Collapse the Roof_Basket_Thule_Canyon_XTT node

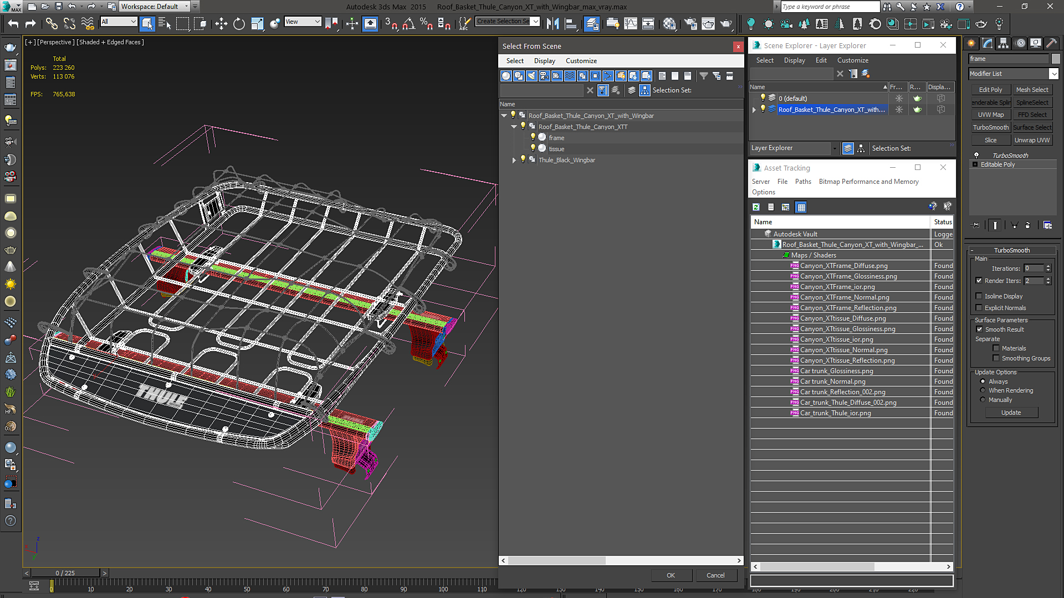pyautogui.click(x=514, y=127)
